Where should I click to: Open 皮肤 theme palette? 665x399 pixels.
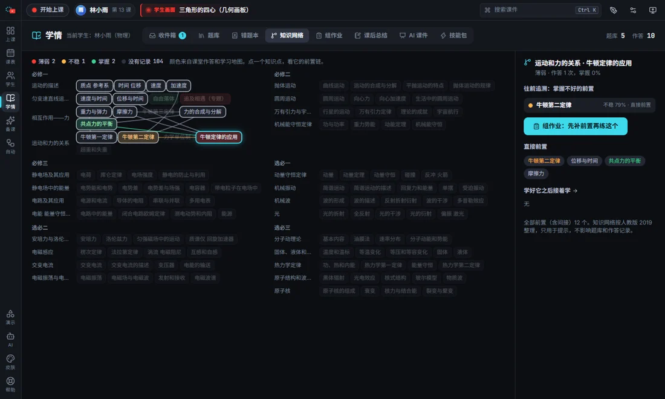click(x=10, y=362)
